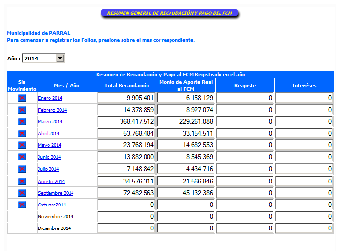Screen dimensions: 342x251
Task: Open the Mayo 2014 link
Action: (49, 145)
